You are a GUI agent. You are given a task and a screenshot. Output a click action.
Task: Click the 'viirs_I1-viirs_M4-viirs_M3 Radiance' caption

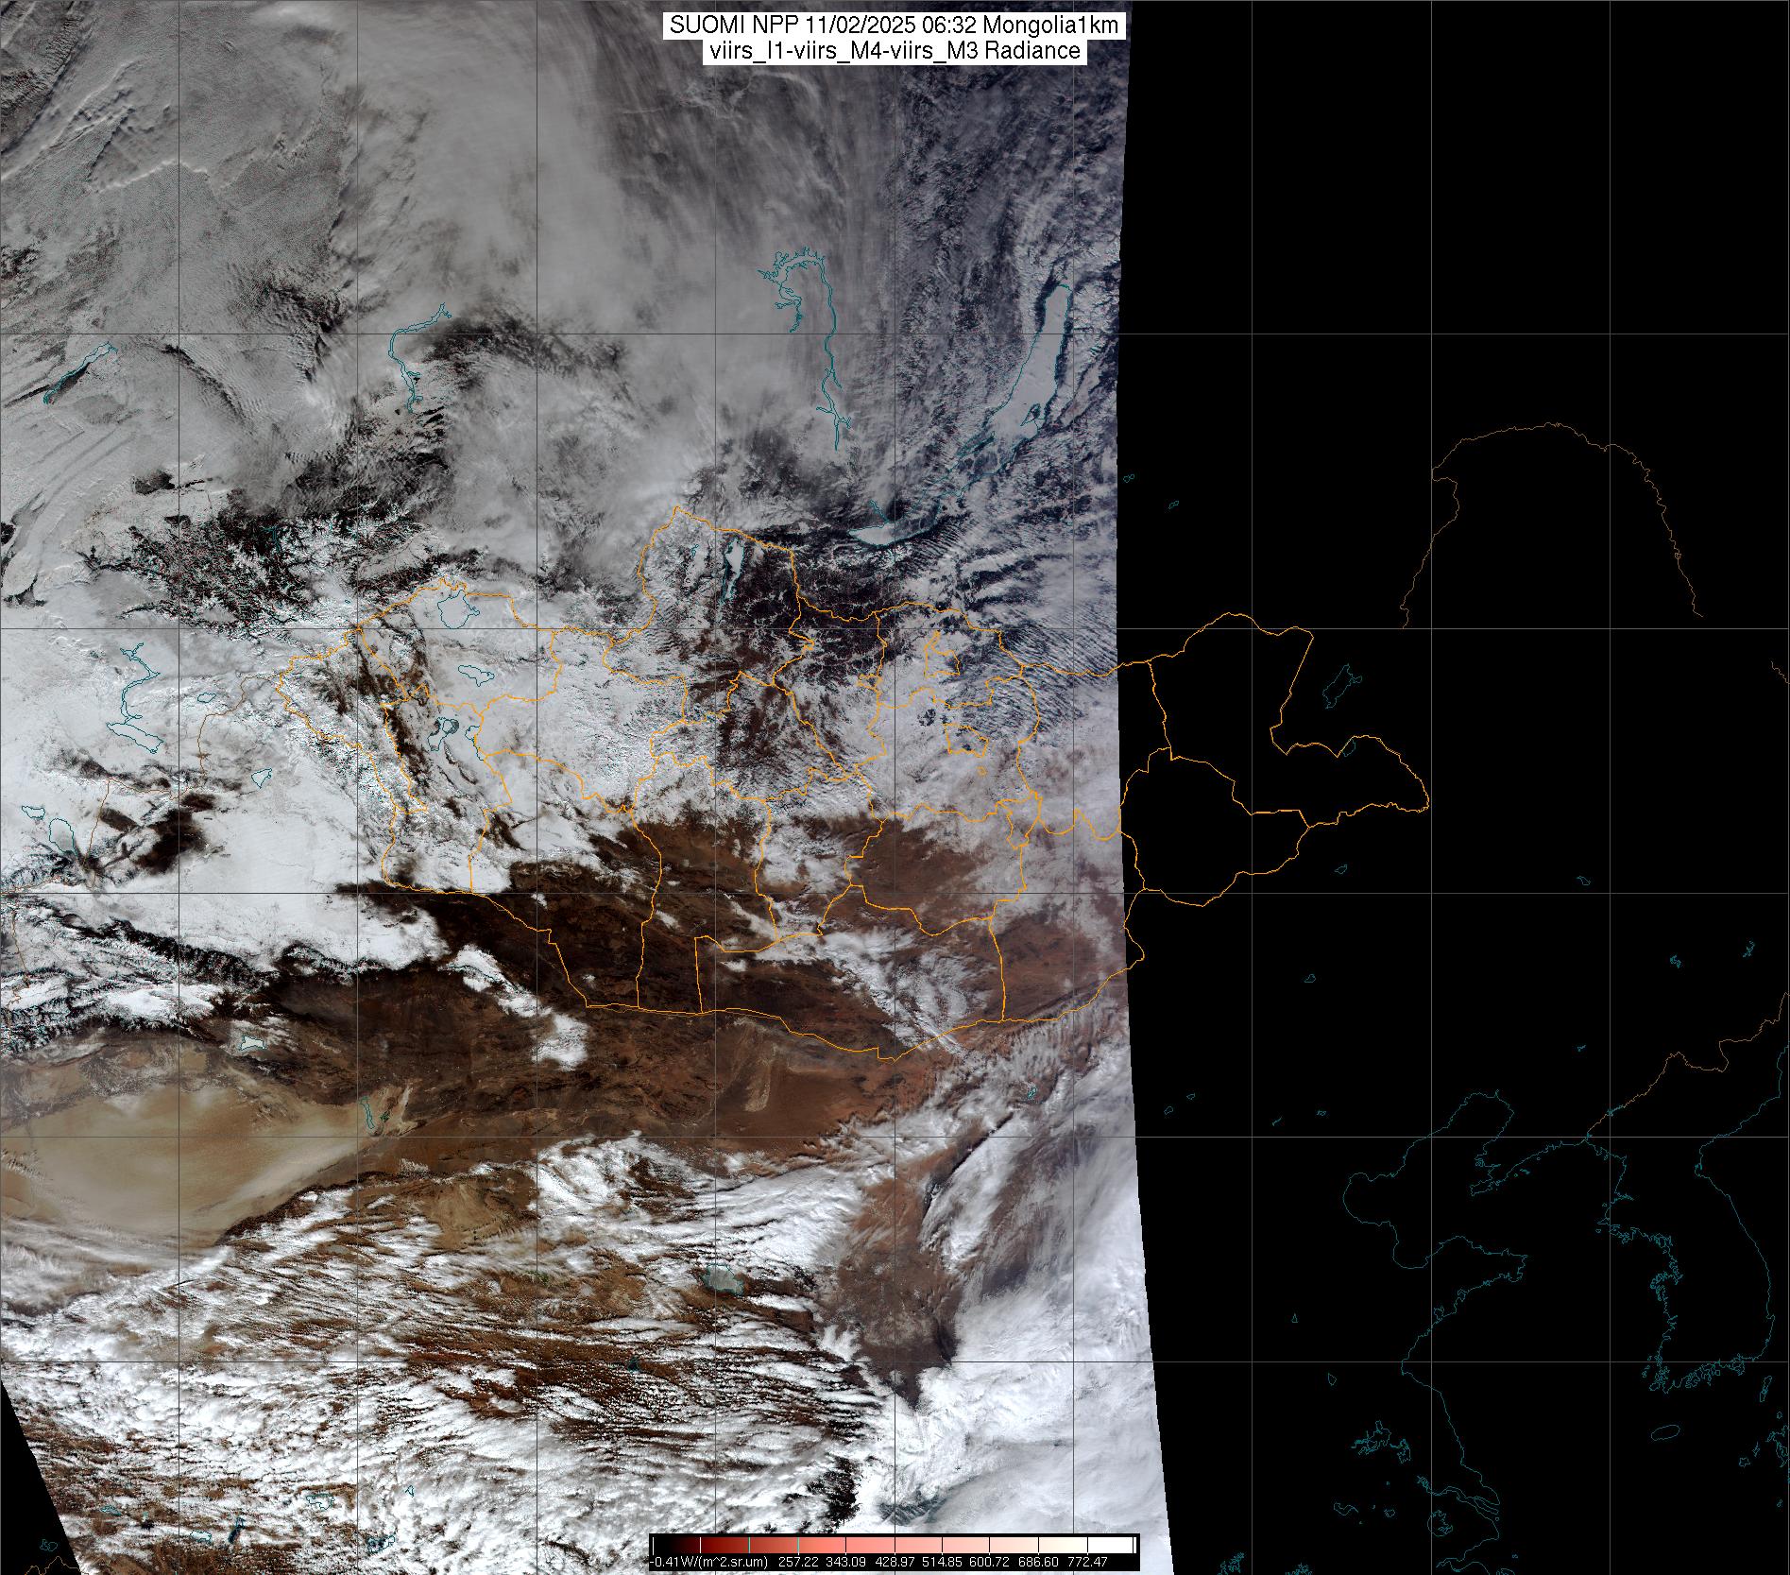tap(894, 51)
